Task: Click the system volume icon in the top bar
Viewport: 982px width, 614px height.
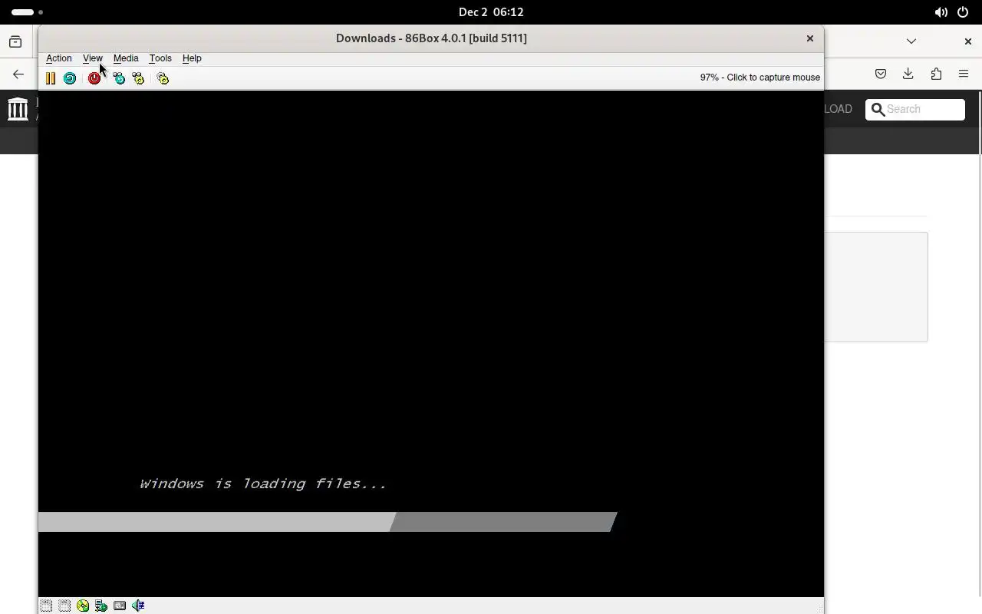Action: click(941, 12)
